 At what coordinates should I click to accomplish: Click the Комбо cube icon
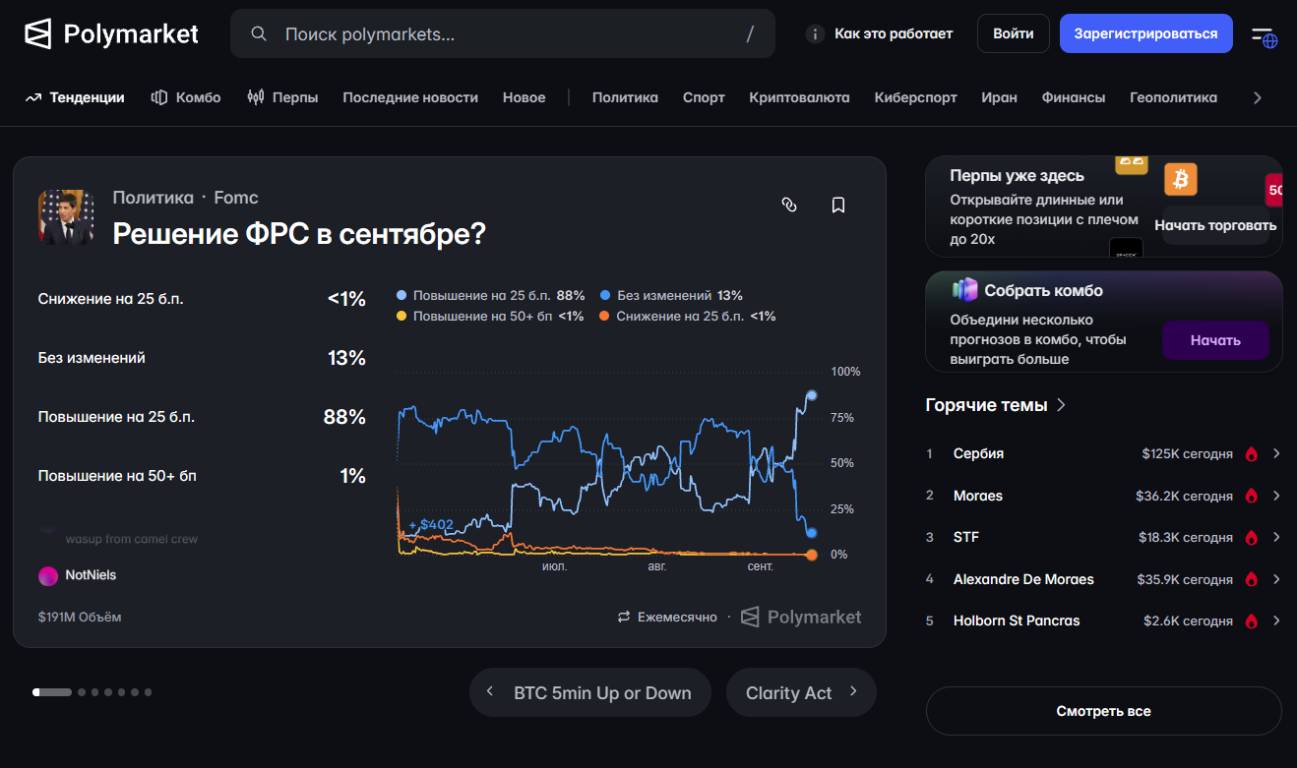tap(159, 97)
